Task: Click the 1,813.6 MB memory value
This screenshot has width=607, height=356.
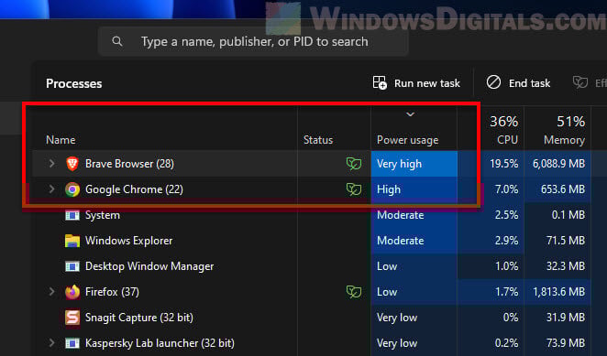Action: [x=558, y=292]
